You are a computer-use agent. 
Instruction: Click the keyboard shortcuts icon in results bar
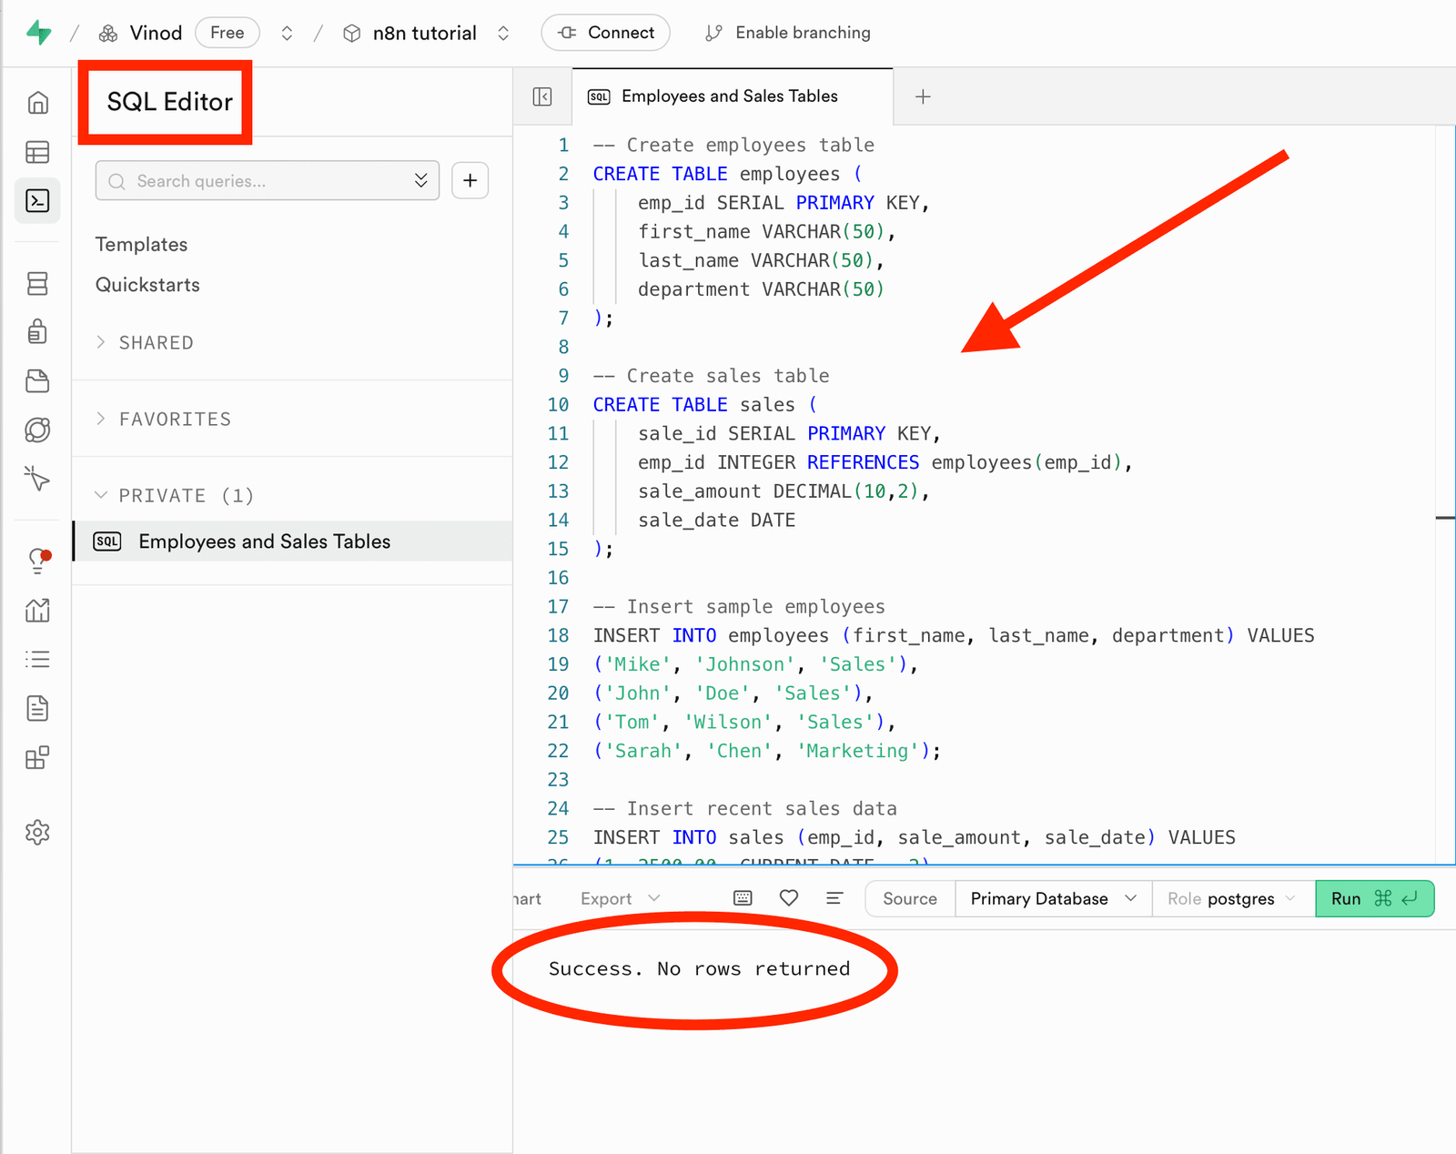pyautogui.click(x=743, y=898)
